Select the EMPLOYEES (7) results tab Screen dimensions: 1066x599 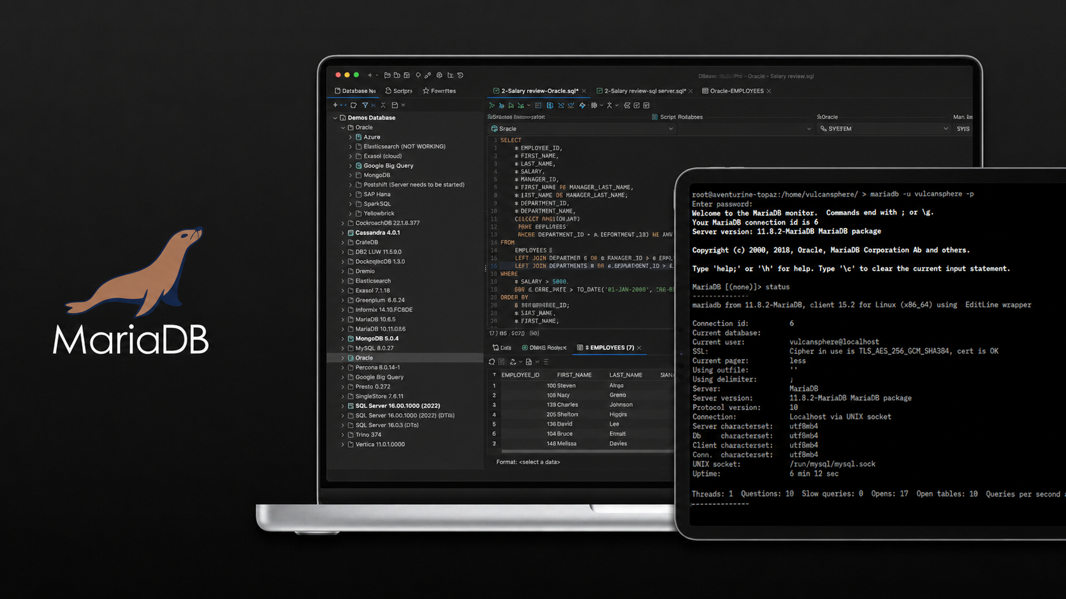click(609, 348)
